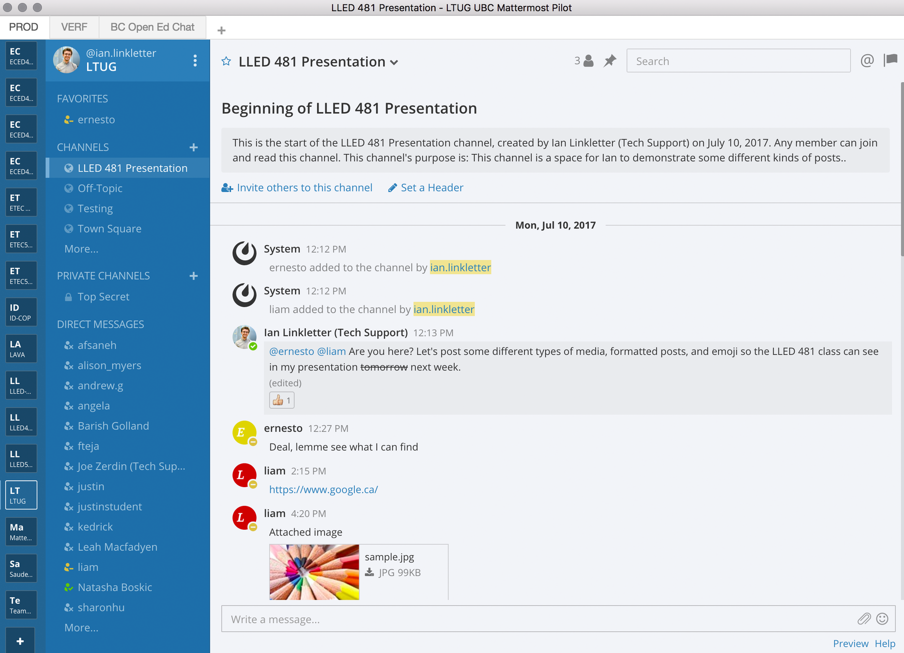
Task: Click liam's red avatar on the 2:15 PM post
Action: pos(244,475)
